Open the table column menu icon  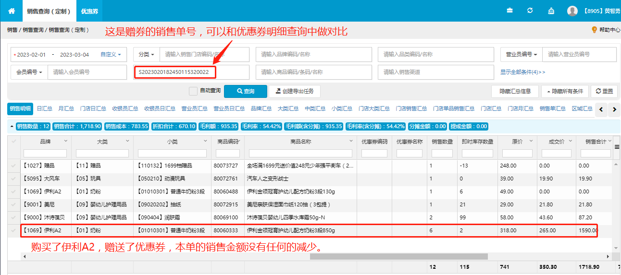point(617,146)
